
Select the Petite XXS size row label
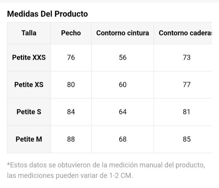point(29,57)
